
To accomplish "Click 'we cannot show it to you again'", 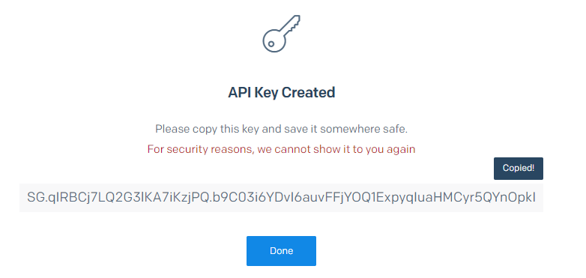I will click(x=336, y=149).
